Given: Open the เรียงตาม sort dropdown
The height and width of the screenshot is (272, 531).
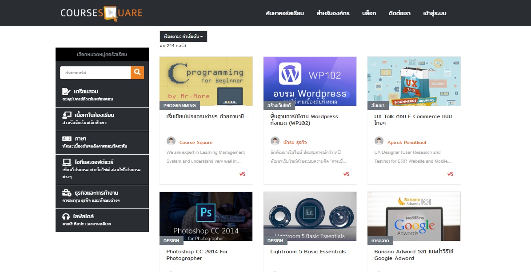Looking at the screenshot, I should click(x=183, y=36).
